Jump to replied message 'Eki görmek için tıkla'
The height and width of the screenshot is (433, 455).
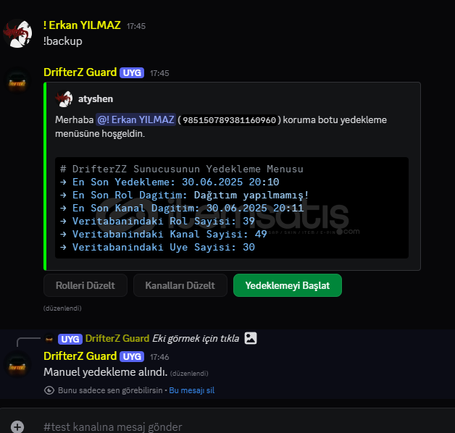pyautogui.click(x=196, y=338)
